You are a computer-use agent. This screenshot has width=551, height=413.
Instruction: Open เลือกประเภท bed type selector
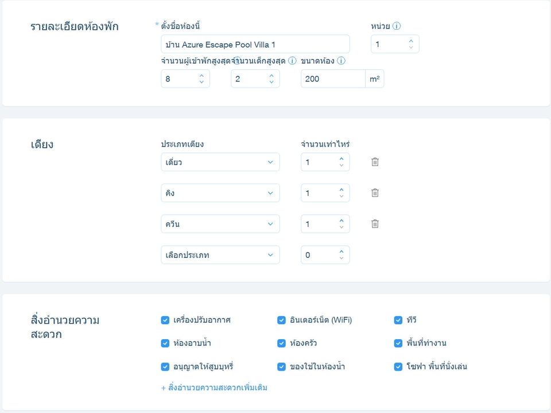pos(220,255)
